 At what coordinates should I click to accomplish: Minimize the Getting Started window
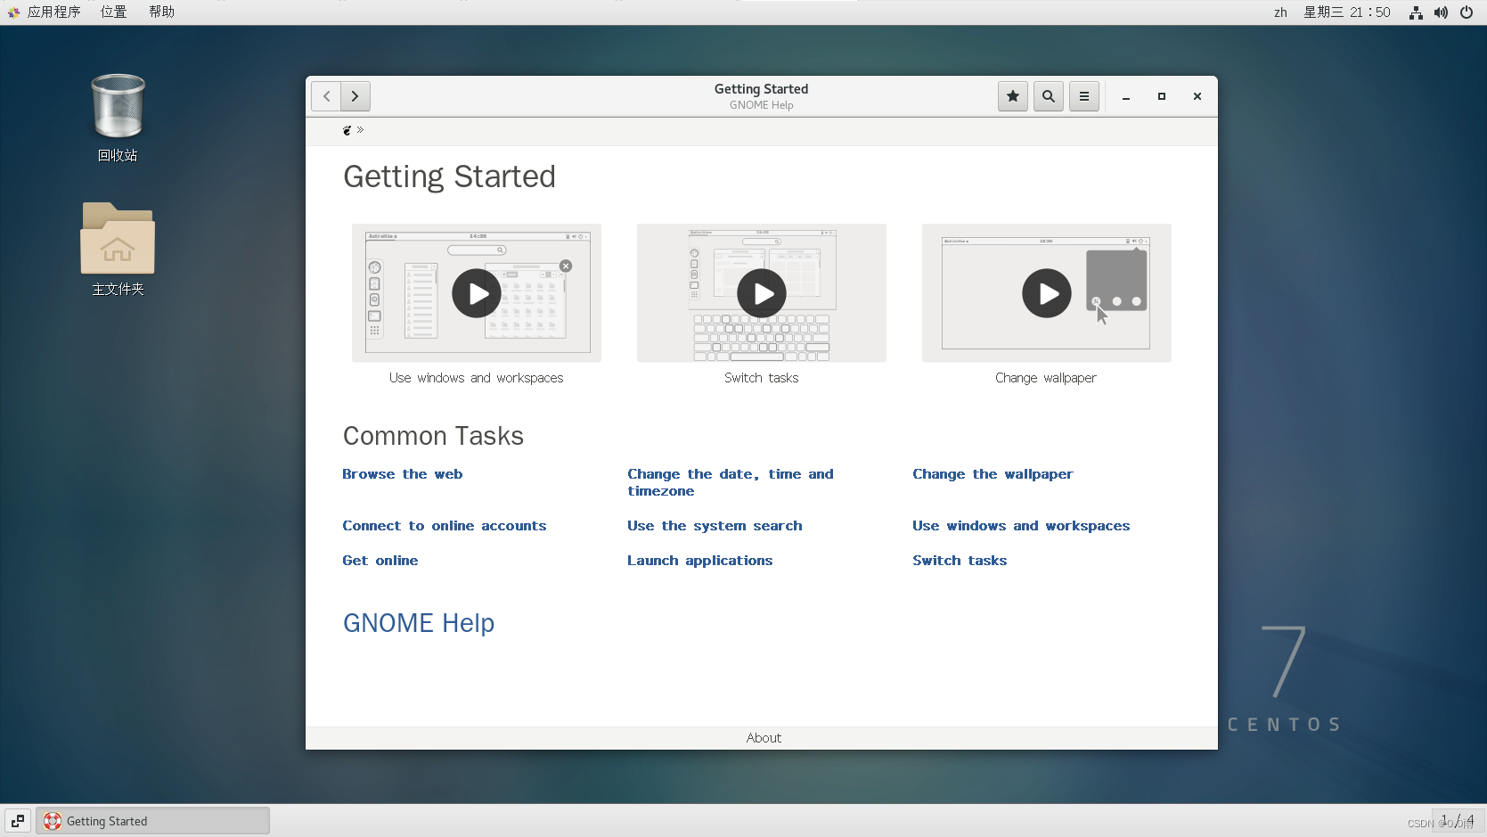[x=1126, y=96]
